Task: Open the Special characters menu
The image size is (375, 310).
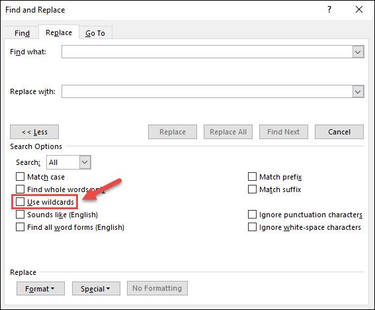Action: (96, 288)
